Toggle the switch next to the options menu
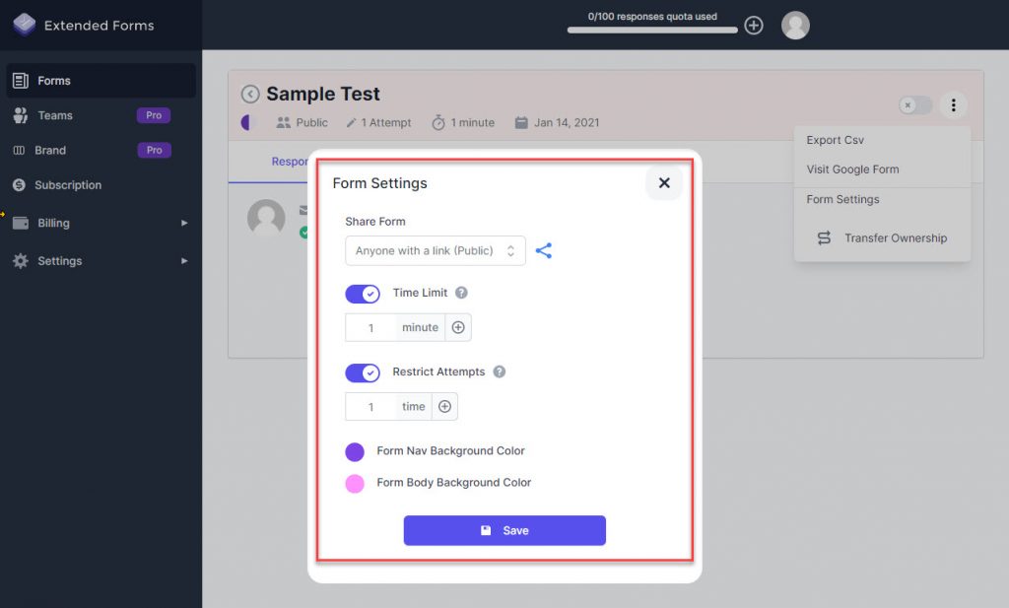 point(914,104)
